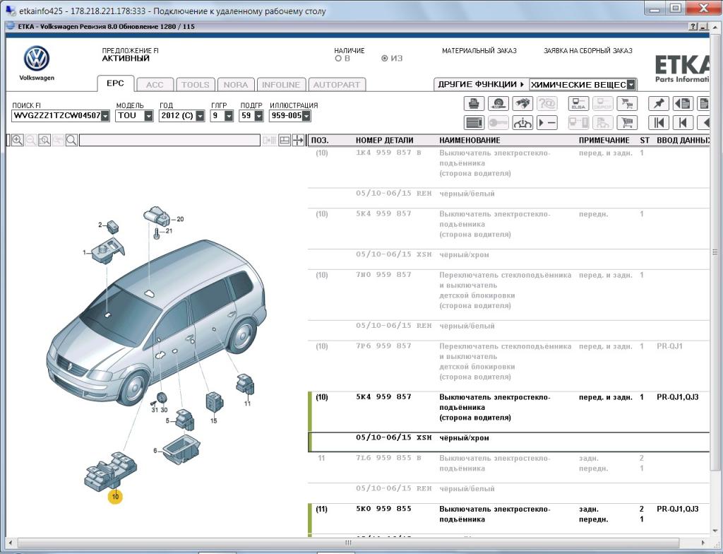Open the МОДЕЛЬ dropdown showing TOU
This screenshot has height=554, width=723.
pos(148,116)
